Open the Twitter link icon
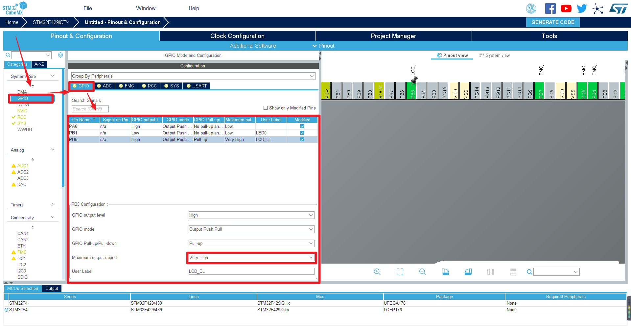This screenshot has width=631, height=329. 582,9
